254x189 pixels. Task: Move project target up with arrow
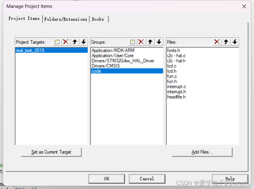click(75, 42)
